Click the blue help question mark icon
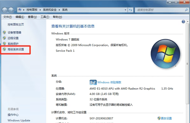 point(183,22)
